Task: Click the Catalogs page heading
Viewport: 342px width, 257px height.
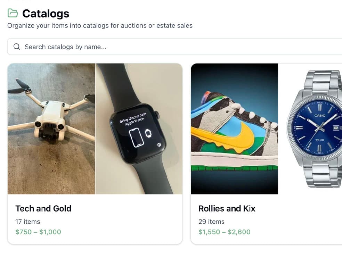Action: [45, 13]
